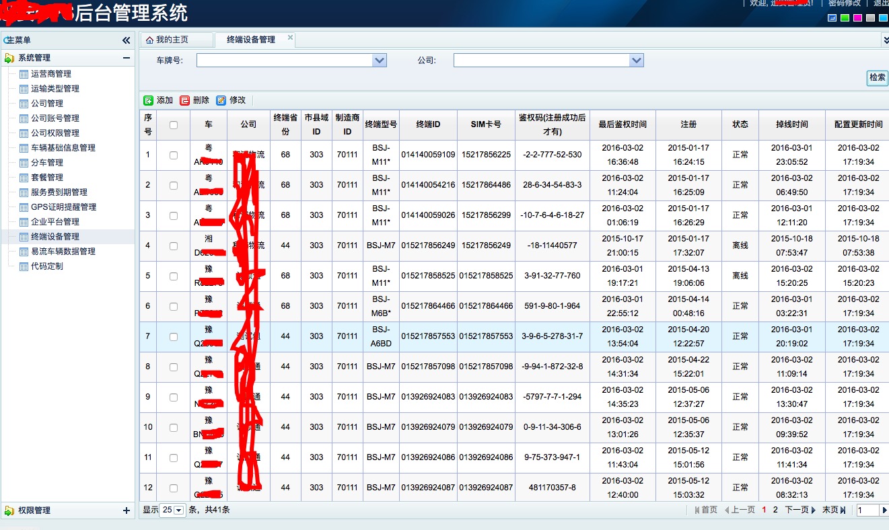Click the home icon on 我的主页 tab

point(149,40)
